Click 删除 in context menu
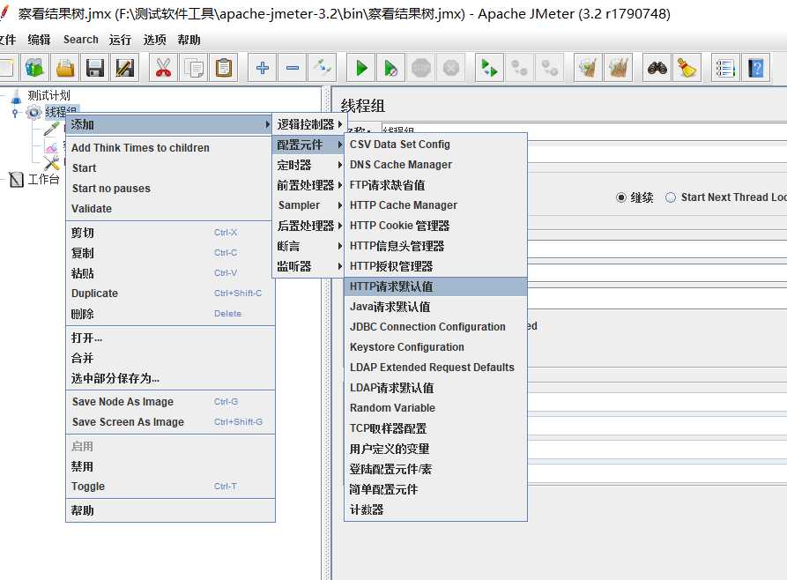The width and height of the screenshot is (787, 580). 170,314
